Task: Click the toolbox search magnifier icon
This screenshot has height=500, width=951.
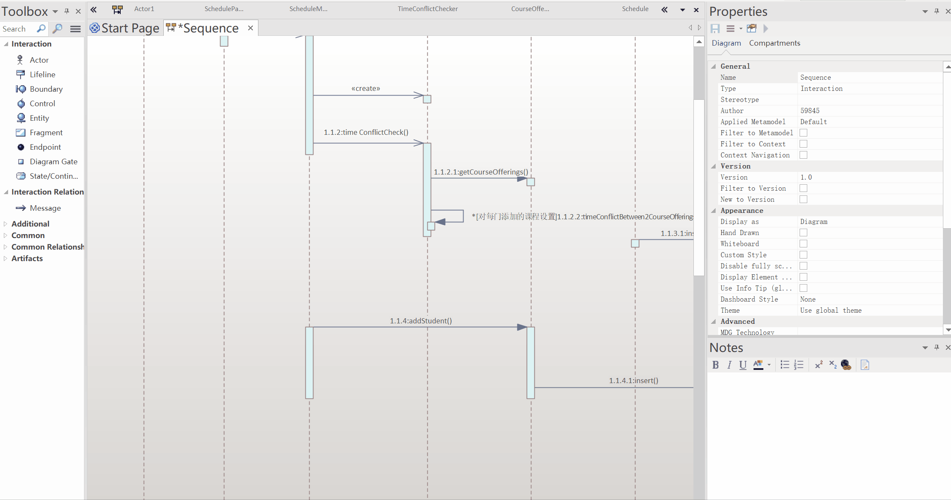Action: [x=41, y=29]
